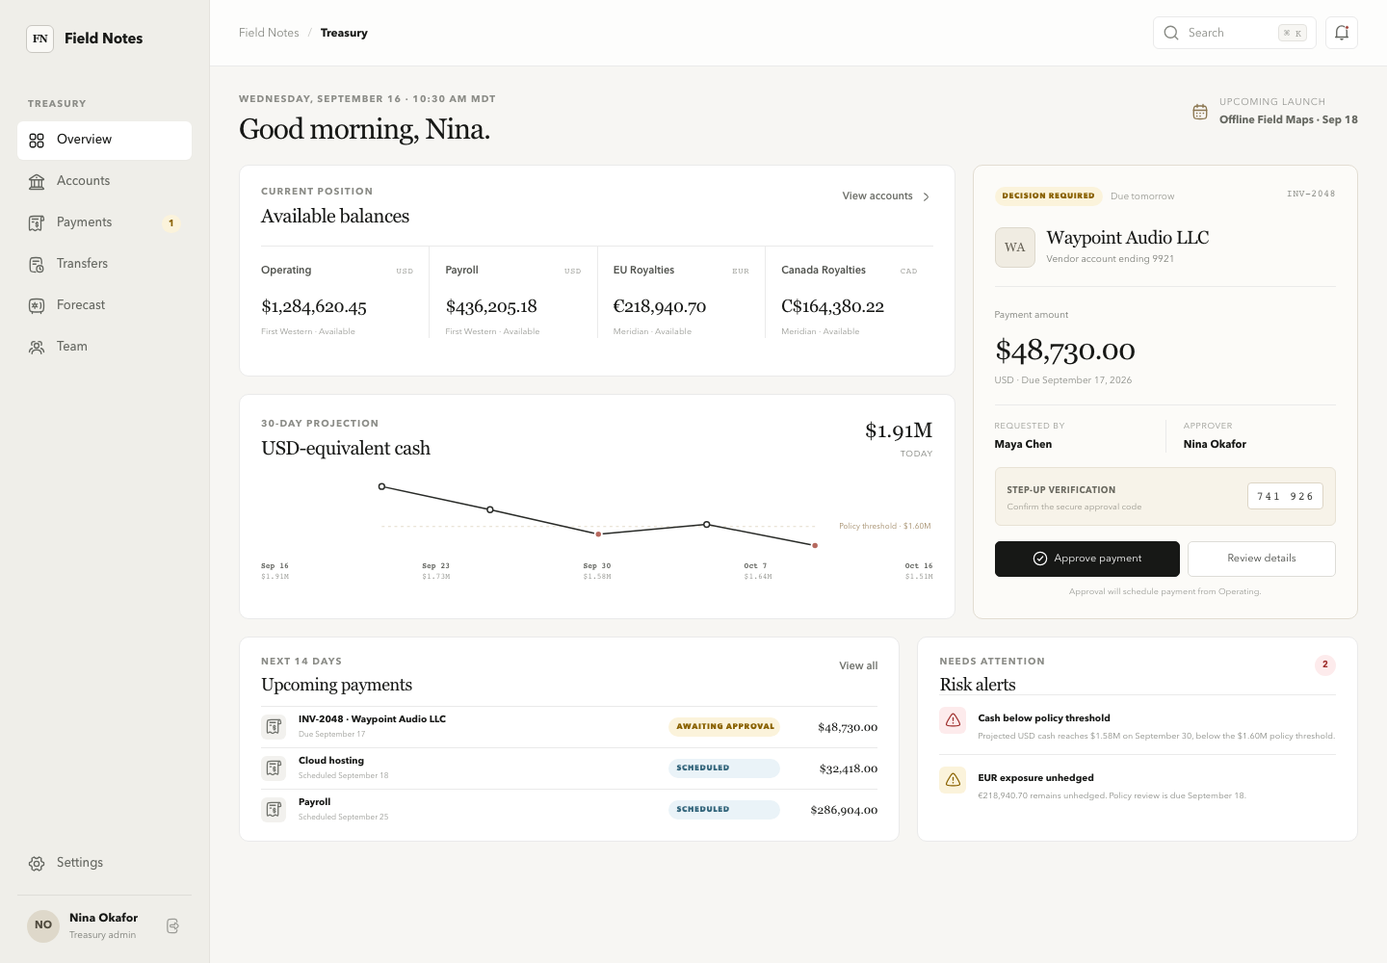Click the Approve payment button
1387x963 pixels.
(1086, 559)
